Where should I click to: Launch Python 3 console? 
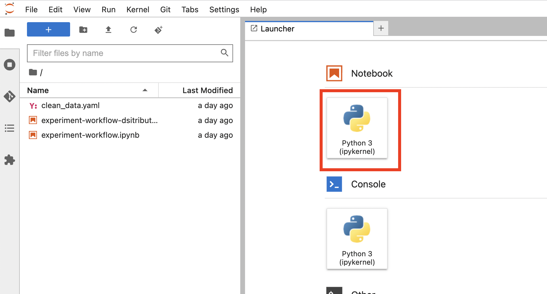pos(357,239)
